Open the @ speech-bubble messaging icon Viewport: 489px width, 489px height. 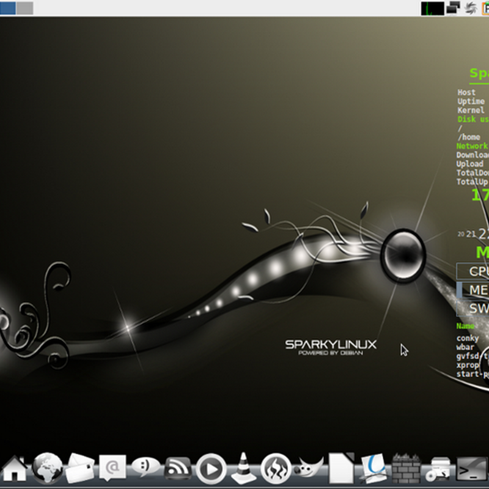(x=112, y=468)
